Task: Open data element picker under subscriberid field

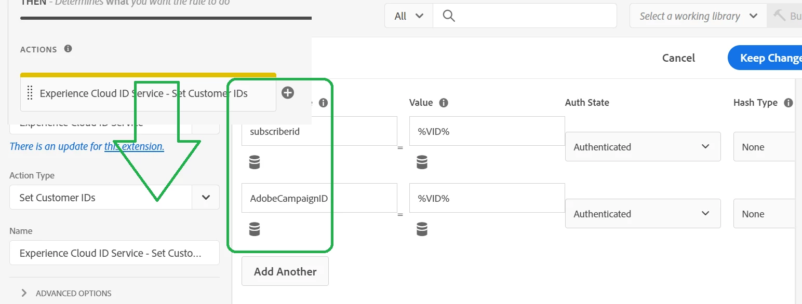Action: click(x=254, y=162)
